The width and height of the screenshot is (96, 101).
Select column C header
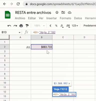click(63, 37)
